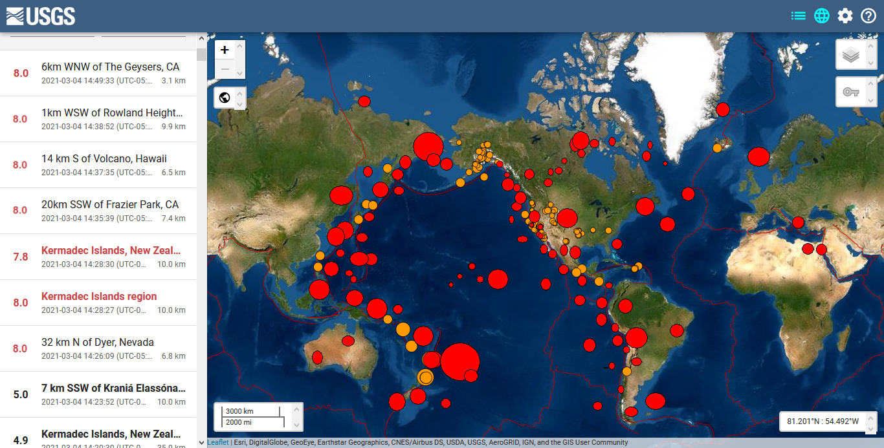The image size is (884, 448).
Task: Click the red marker in western Australia
Action: click(x=317, y=357)
